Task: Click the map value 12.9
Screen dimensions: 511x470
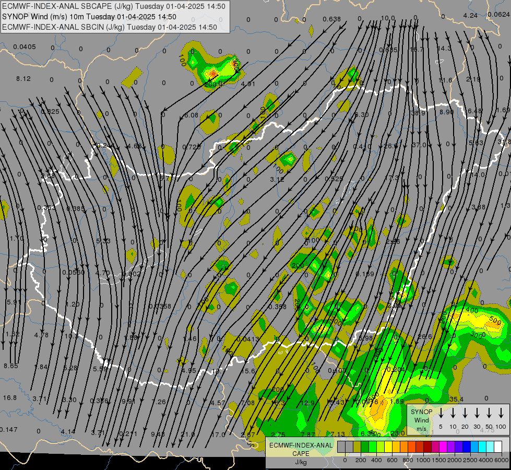Action: [307, 403]
